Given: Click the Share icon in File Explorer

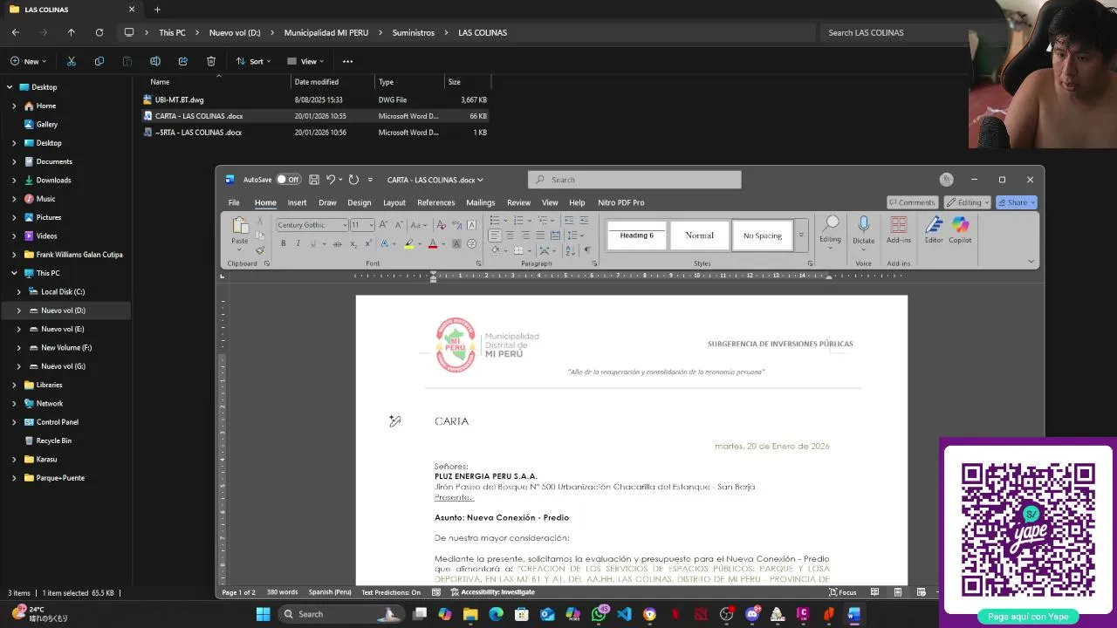Looking at the screenshot, I should click(x=183, y=61).
